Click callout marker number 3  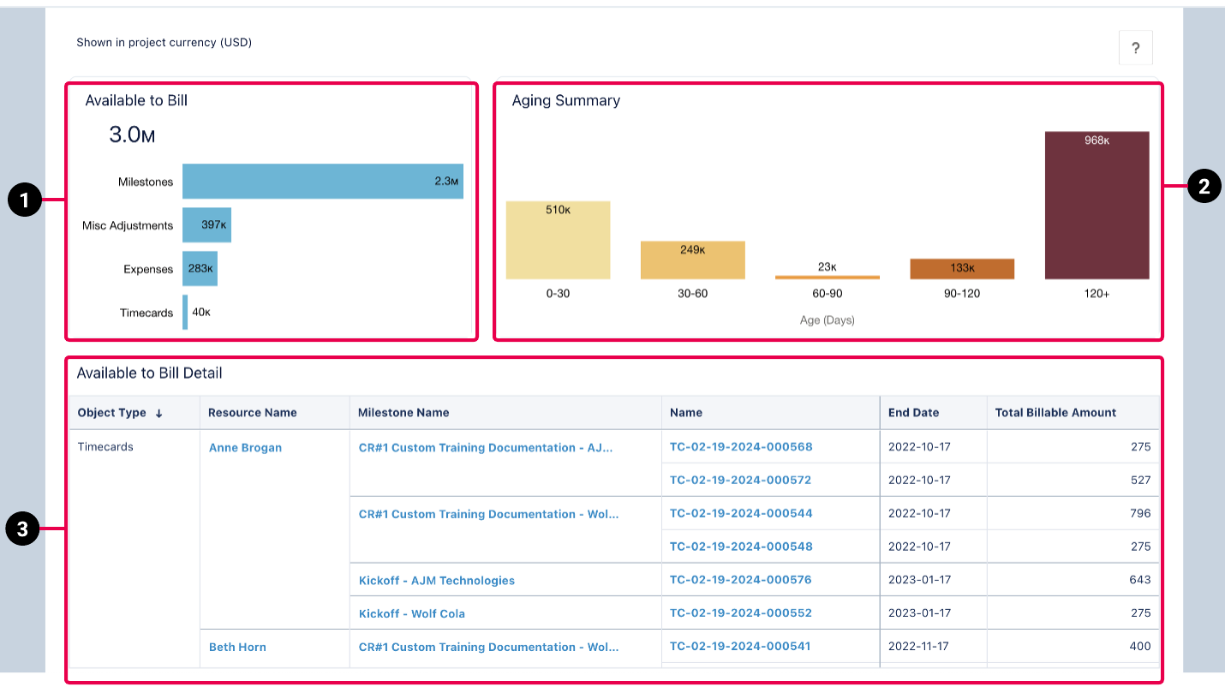tap(23, 529)
